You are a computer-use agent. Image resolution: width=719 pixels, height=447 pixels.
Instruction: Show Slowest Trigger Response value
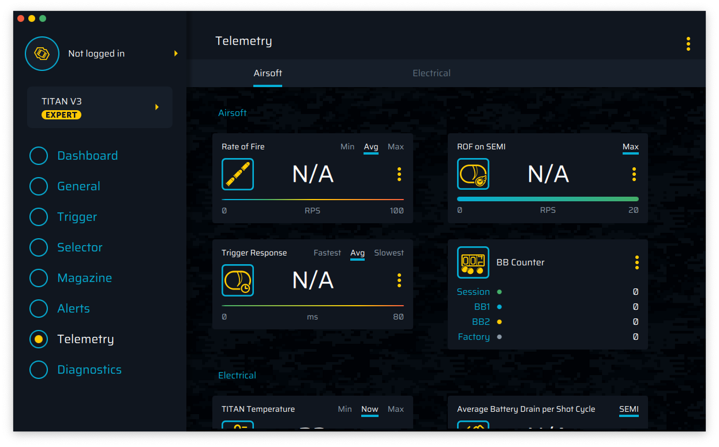tap(388, 253)
